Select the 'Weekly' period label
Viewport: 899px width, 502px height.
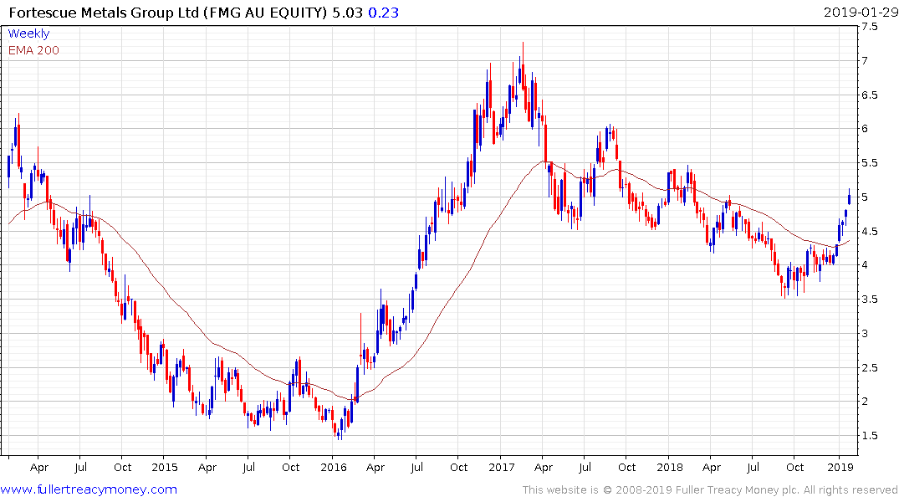[28, 33]
